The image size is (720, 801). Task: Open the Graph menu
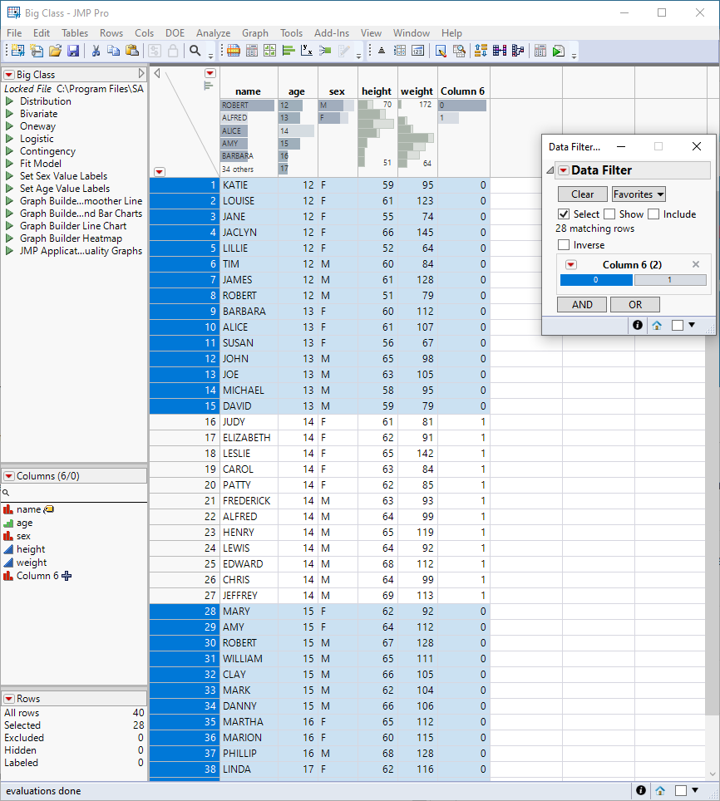click(255, 33)
